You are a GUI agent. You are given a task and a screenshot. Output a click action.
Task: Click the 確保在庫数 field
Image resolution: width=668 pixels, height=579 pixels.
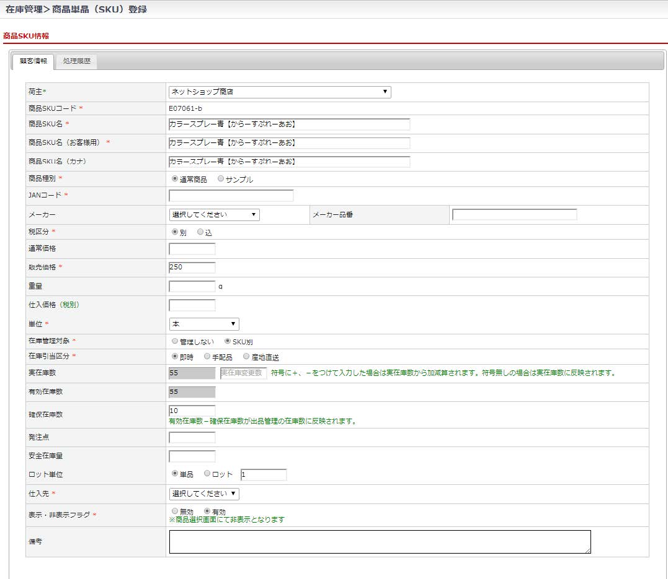192,411
